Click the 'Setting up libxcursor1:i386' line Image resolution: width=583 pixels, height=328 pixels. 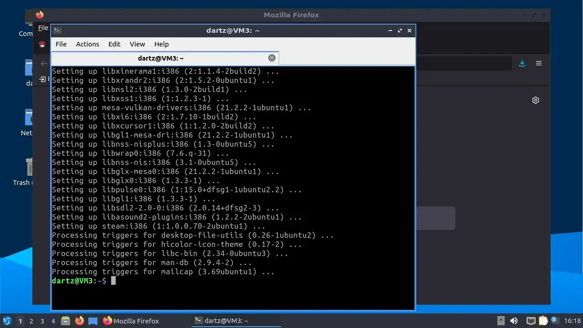[x=163, y=126]
